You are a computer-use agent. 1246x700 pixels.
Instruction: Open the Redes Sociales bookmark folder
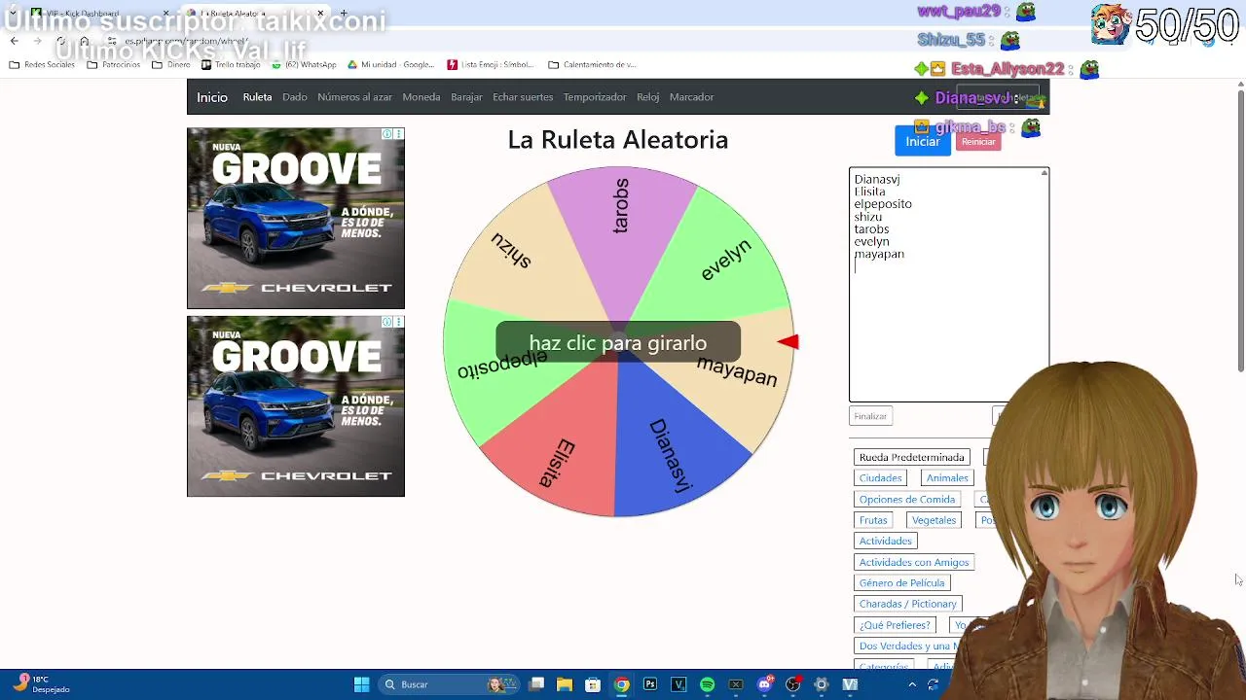point(43,65)
